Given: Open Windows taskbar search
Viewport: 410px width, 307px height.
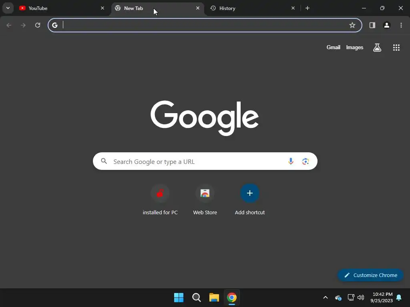Looking at the screenshot, I should point(196,297).
